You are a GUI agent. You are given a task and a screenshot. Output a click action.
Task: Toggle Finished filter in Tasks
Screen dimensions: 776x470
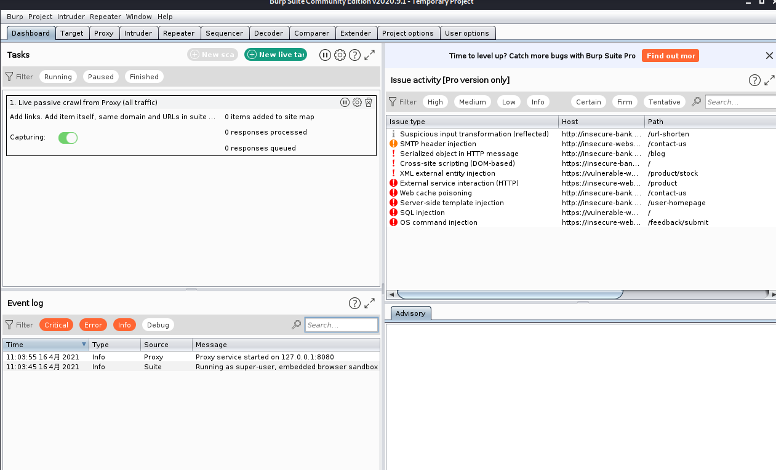click(144, 77)
